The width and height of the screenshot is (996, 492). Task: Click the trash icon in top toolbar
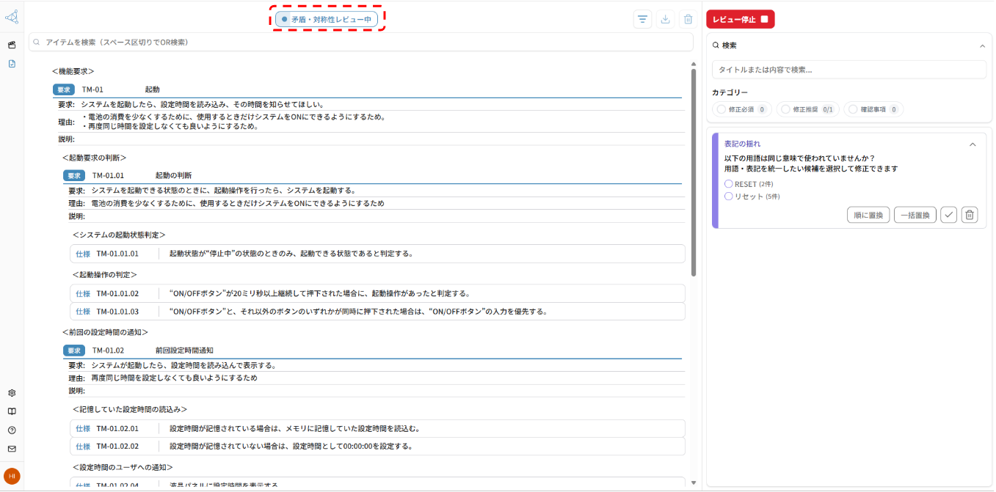coord(688,20)
